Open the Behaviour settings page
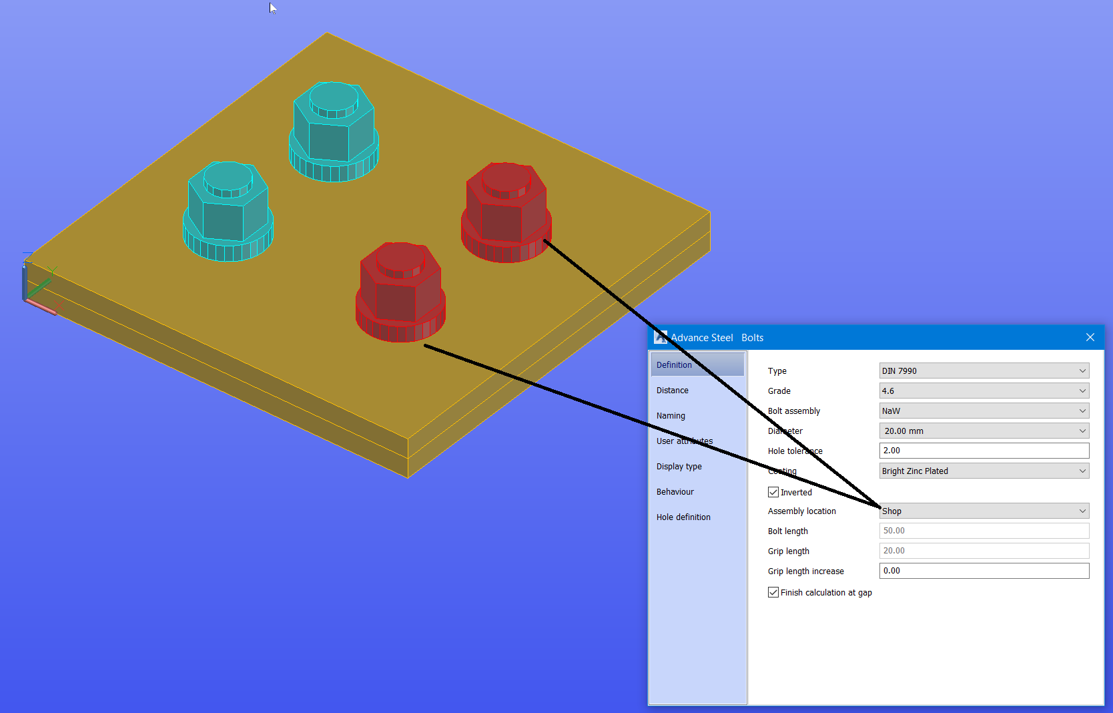This screenshot has height=713, width=1113. [x=675, y=491]
